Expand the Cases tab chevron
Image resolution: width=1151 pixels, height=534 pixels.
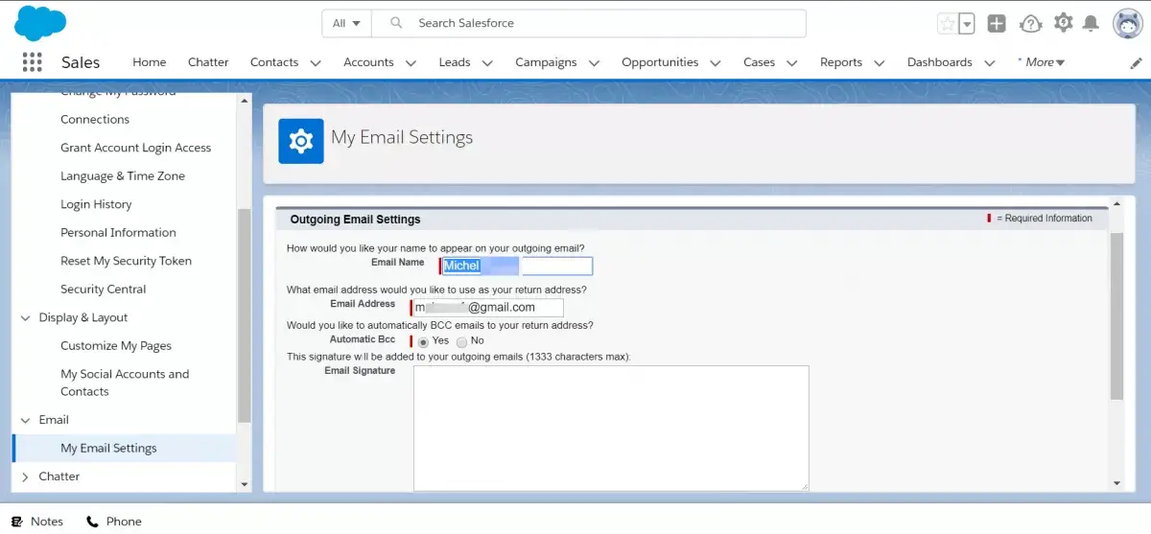pyautogui.click(x=792, y=63)
